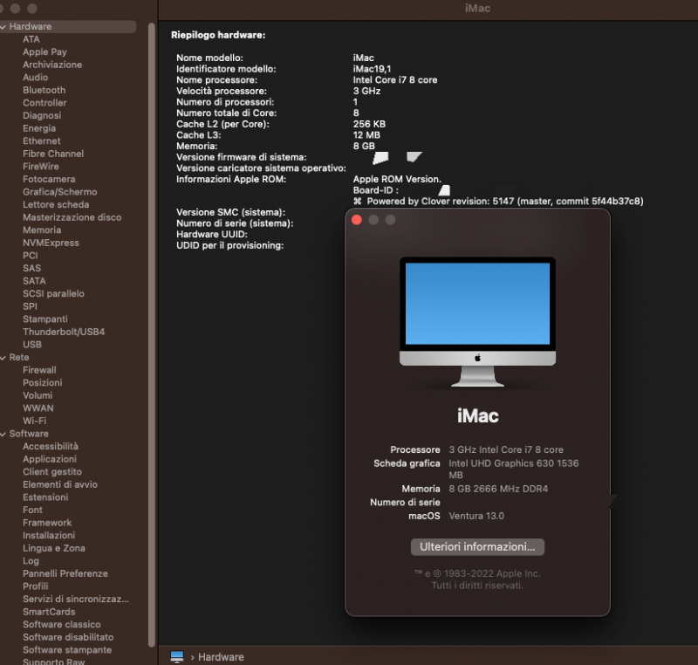Select USB in sidebar
Image resolution: width=698 pixels, height=665 pixels.
click(32, 345)
